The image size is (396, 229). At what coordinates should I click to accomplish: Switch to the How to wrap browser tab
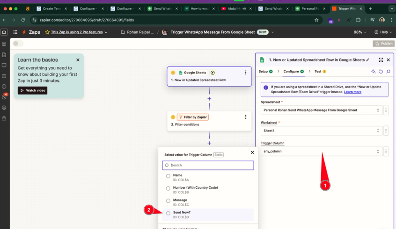tap(199, 8)
